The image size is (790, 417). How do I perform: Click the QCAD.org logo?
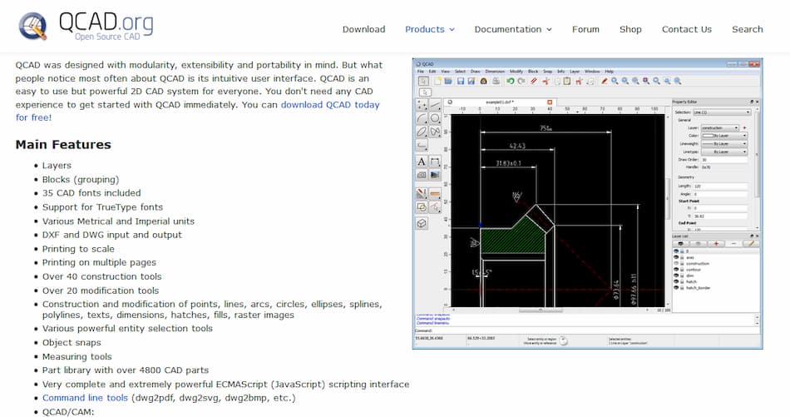tap(86, 26)
